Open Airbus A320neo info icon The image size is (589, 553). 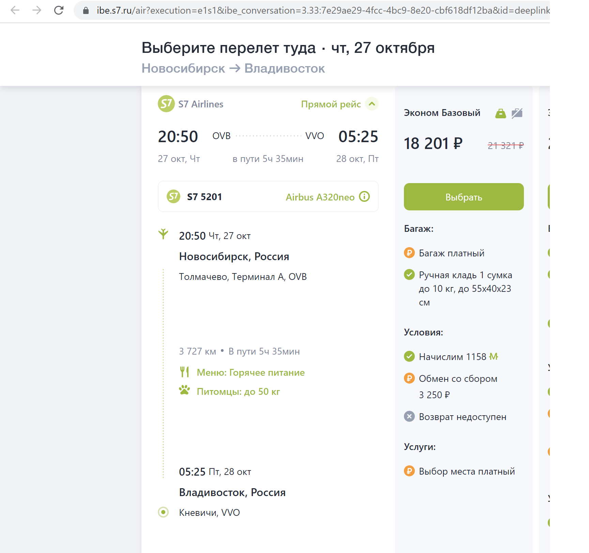click(364, 197)
